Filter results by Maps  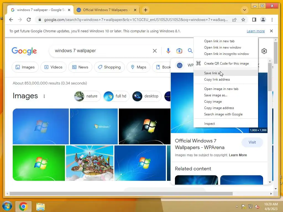[x=138, y=67]
